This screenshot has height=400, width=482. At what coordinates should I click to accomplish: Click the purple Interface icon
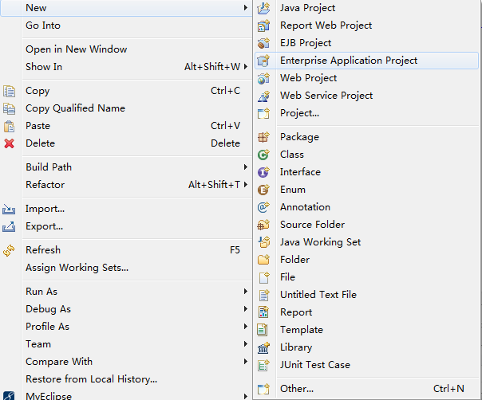pos(263,172)
